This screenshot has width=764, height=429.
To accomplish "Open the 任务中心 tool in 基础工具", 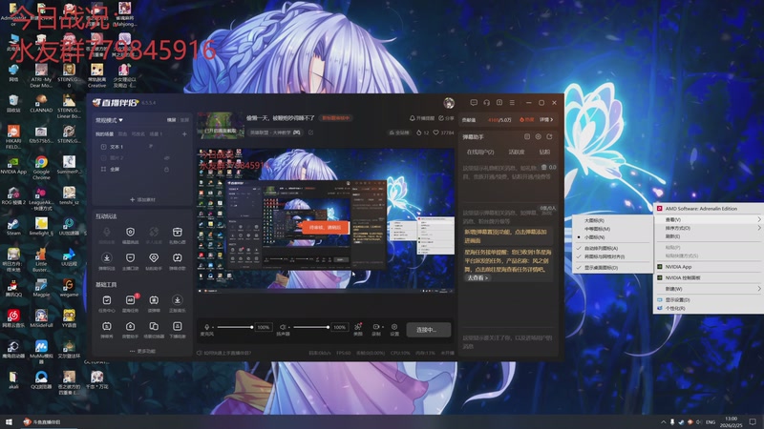I will pos(107,300).
